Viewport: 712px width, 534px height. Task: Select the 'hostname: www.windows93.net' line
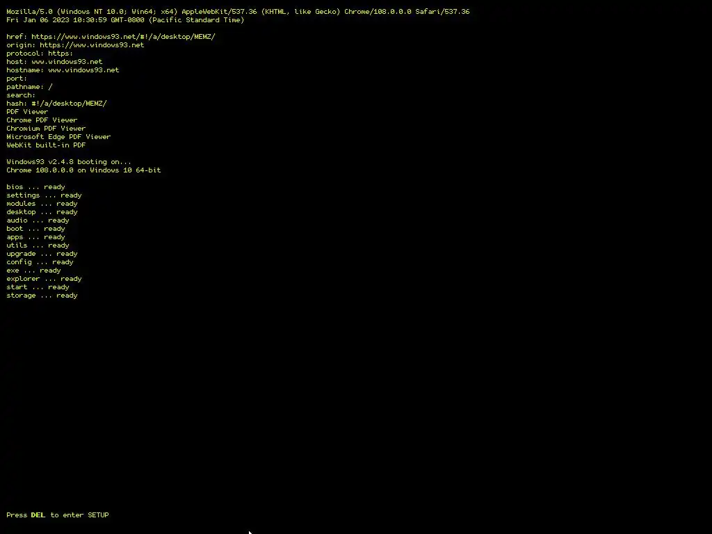coord(63,70)
